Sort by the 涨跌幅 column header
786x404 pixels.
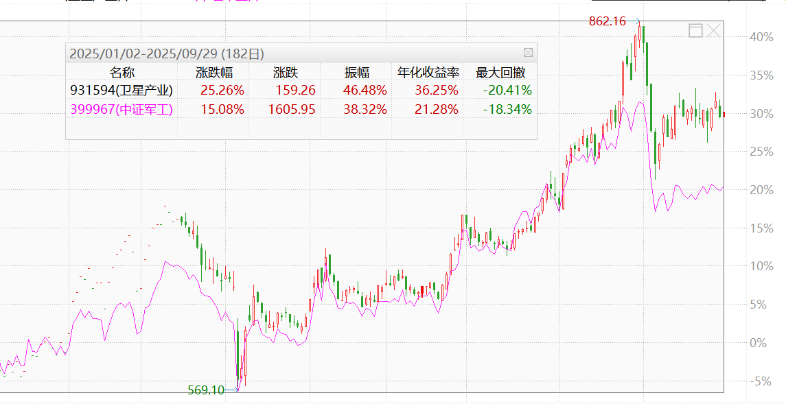[214, 73]
